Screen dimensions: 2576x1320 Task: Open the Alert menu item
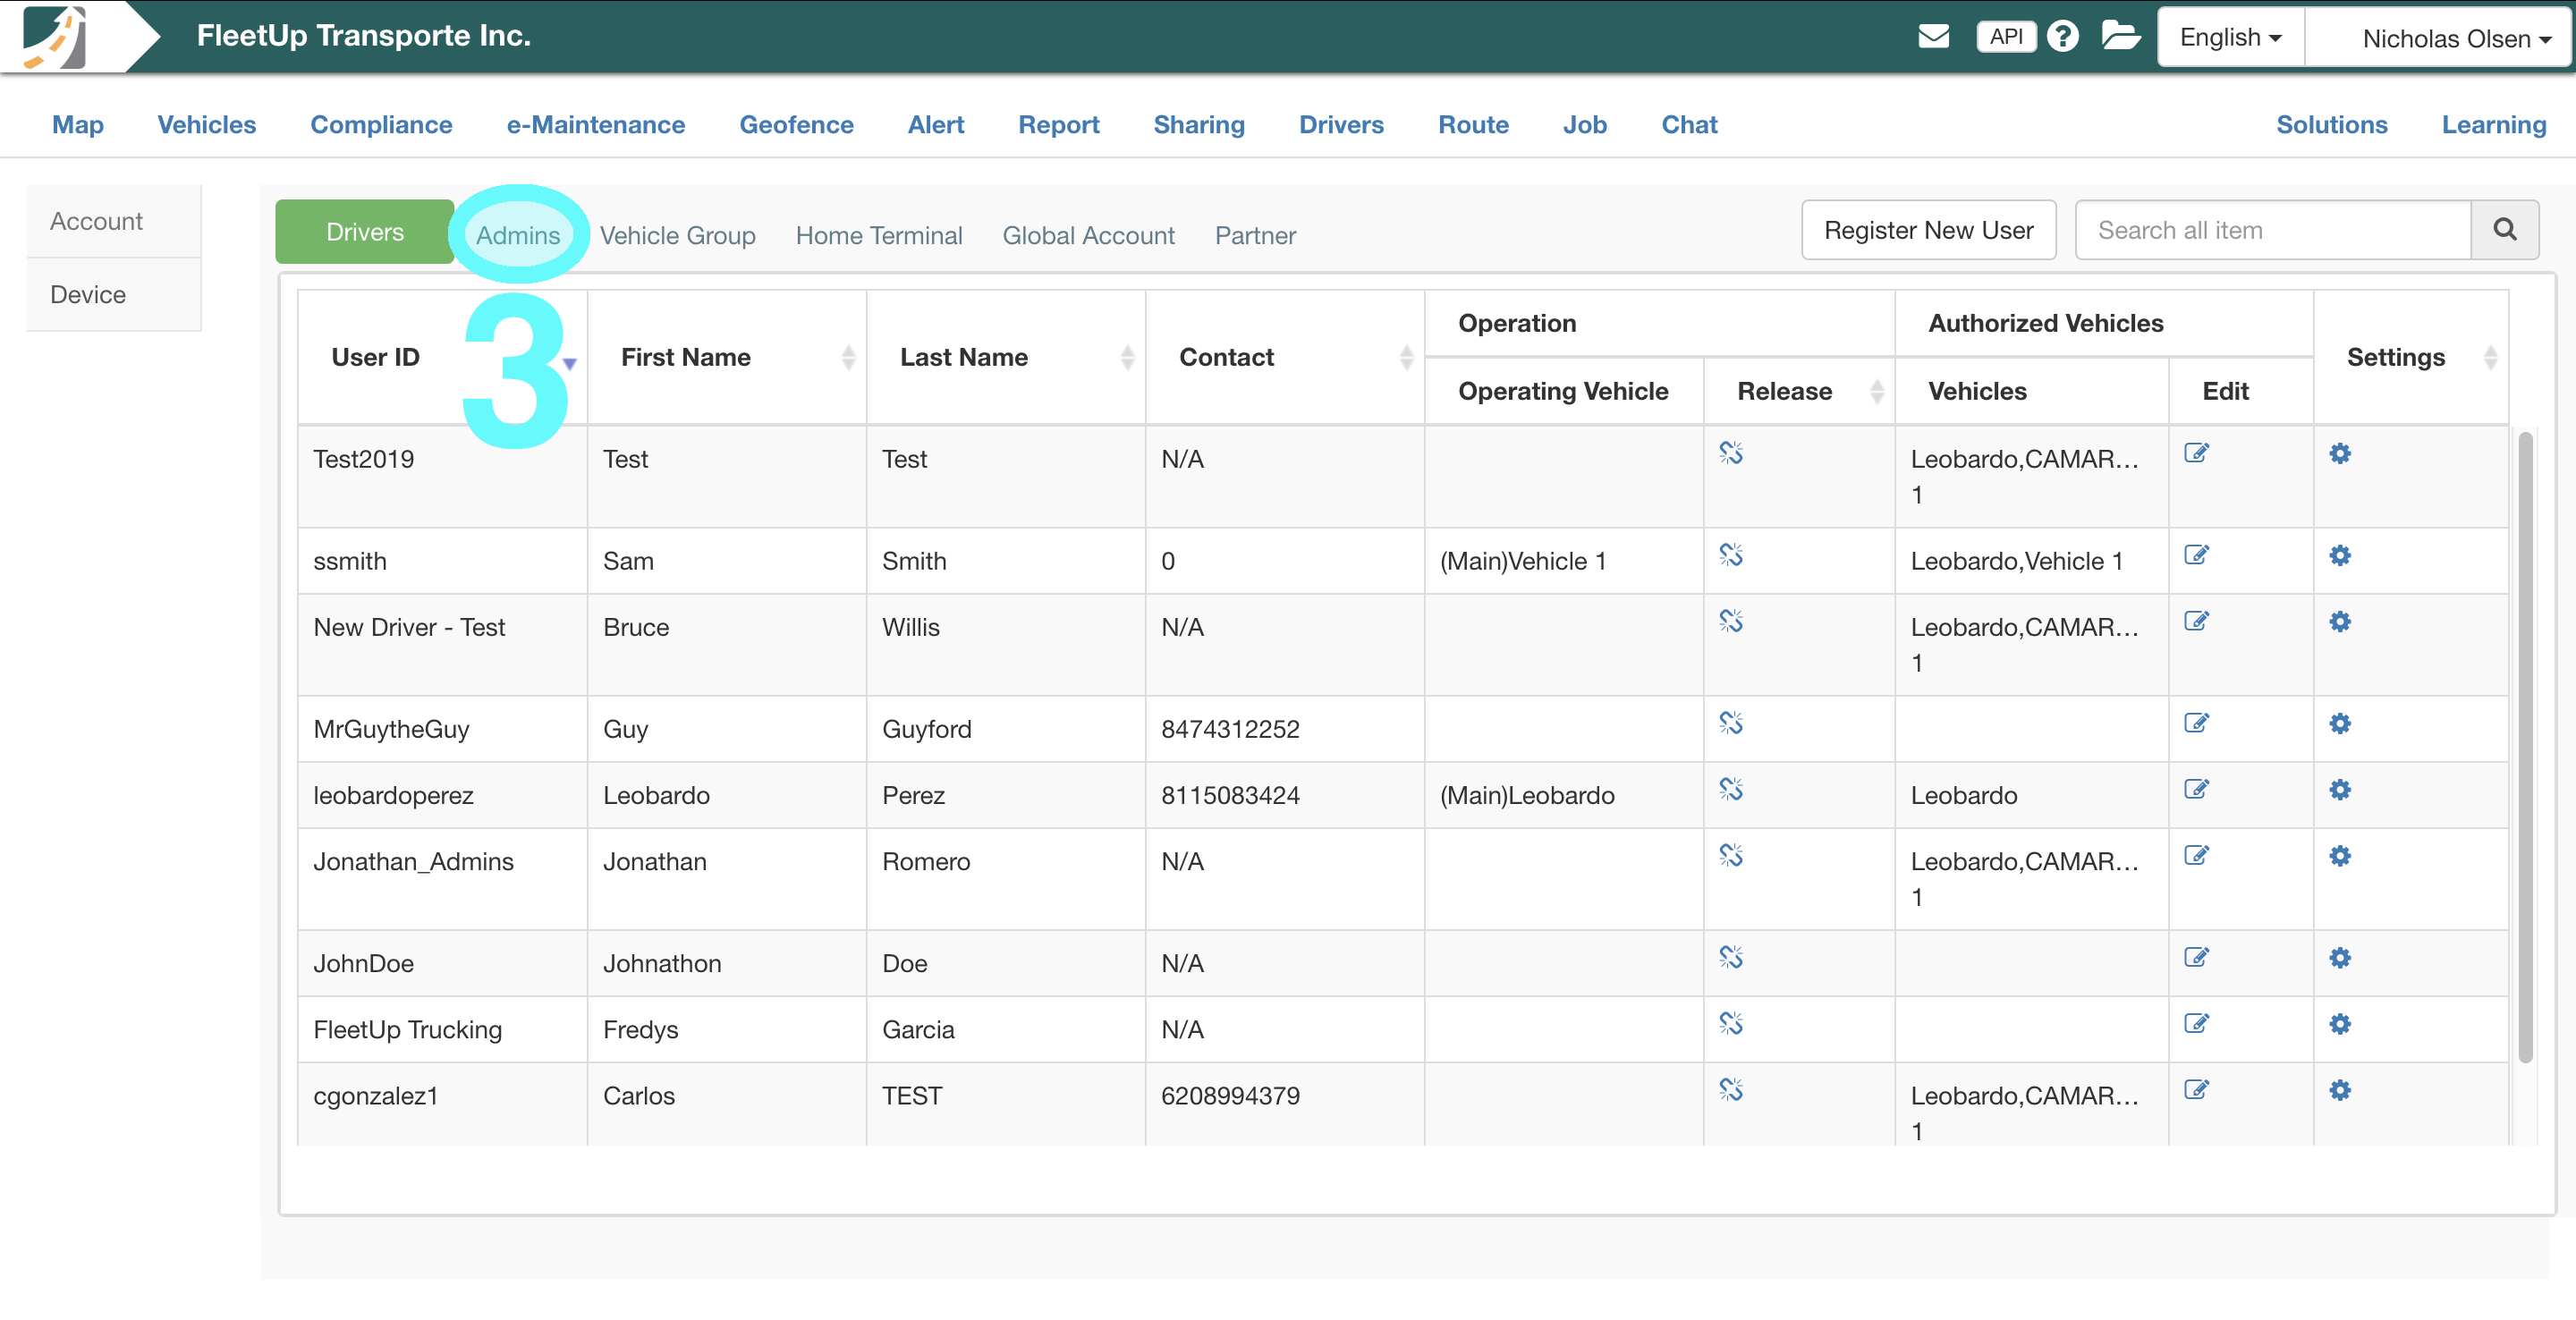936,124
